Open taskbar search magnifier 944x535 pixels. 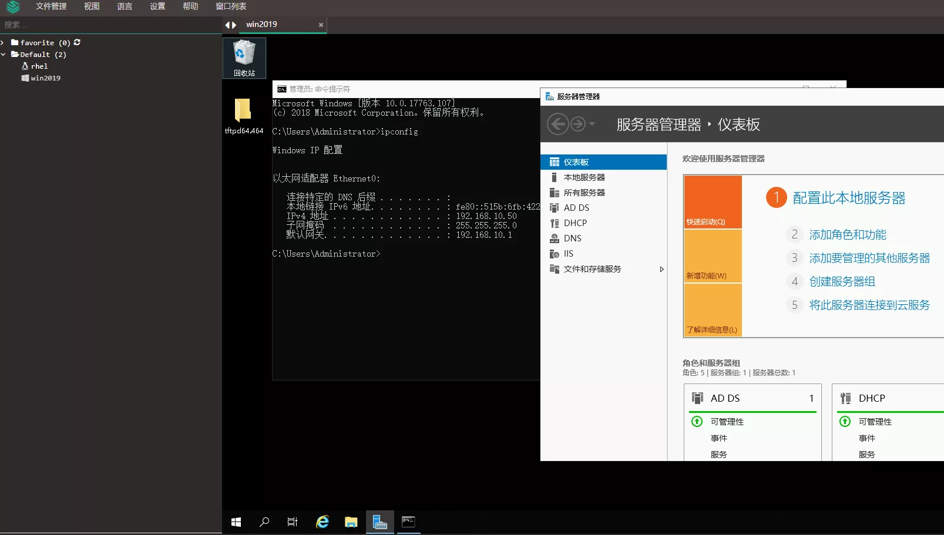[x=264, y=522]
